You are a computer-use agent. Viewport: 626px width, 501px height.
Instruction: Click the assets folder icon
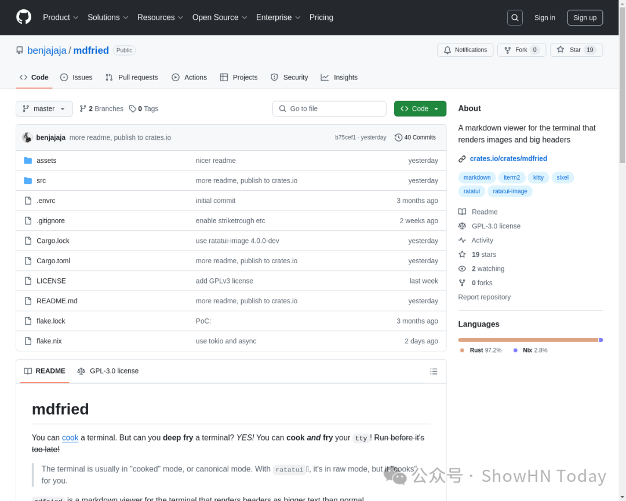(28, 161)
